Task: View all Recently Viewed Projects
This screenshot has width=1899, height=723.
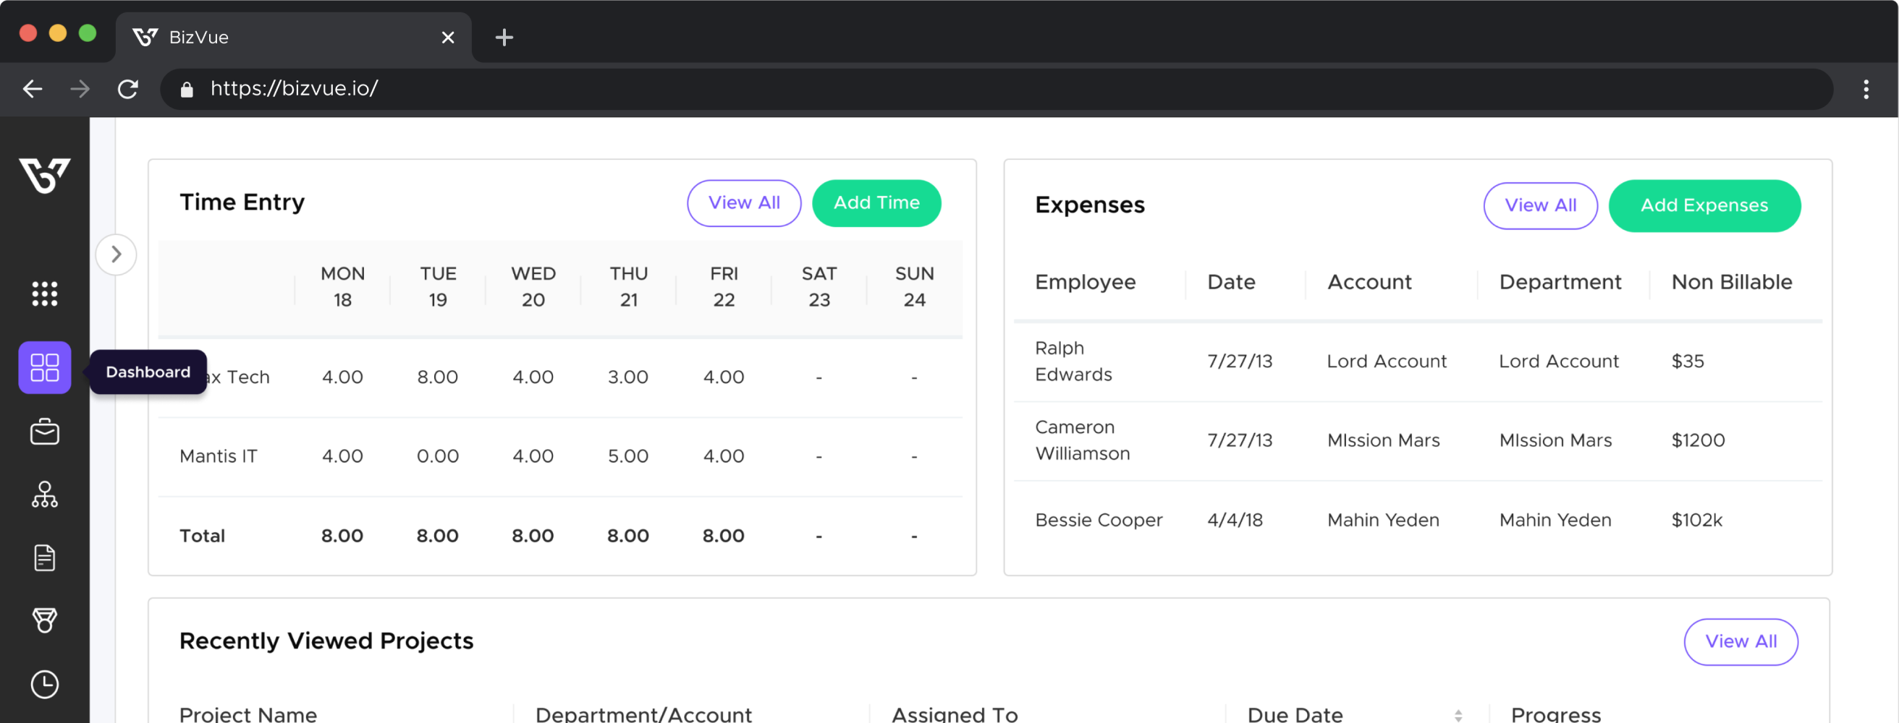Action: 1740,641
